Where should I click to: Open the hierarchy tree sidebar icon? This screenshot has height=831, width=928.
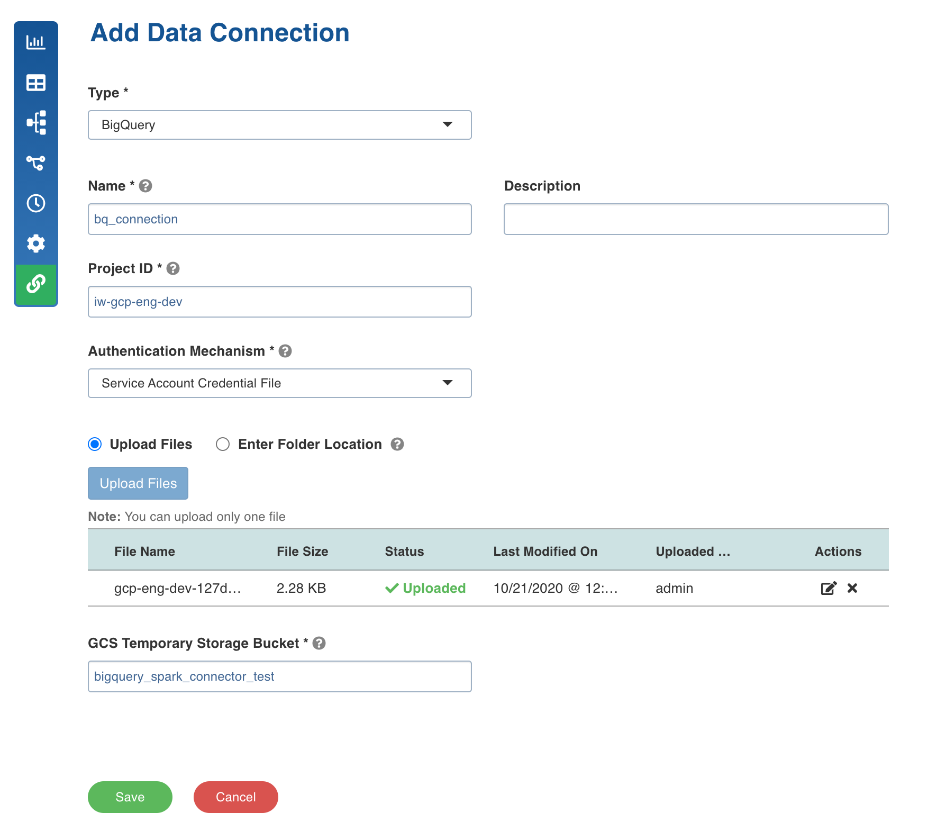[x=36, y=123]
